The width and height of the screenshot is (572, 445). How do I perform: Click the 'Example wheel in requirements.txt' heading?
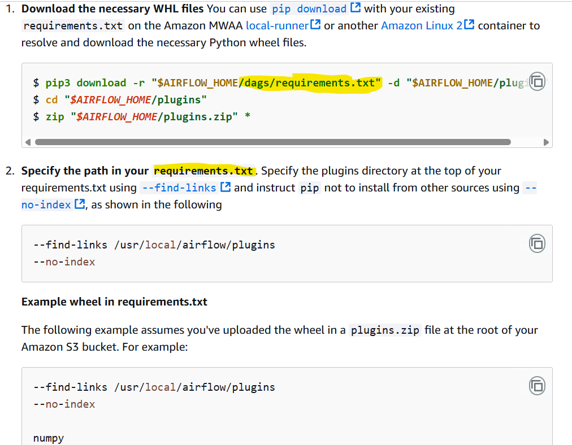tap(114, 302)
